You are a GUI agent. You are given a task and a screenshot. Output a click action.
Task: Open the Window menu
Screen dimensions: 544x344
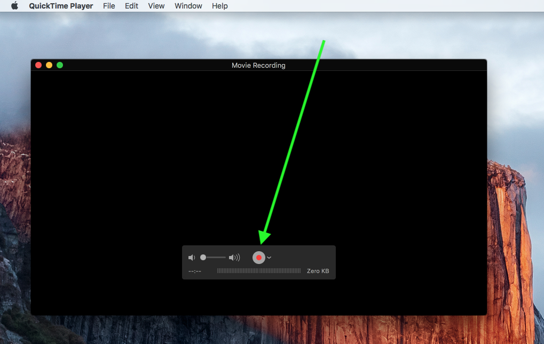(x=188, y=6)
